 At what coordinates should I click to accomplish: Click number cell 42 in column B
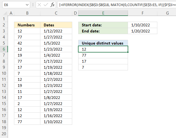[27, 43]
